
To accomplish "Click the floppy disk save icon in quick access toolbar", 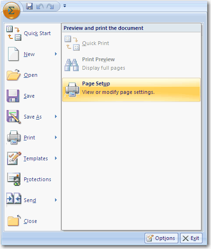I will 29,6.
